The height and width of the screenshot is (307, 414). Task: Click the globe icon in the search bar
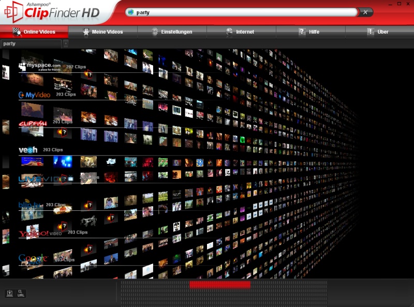130,12
